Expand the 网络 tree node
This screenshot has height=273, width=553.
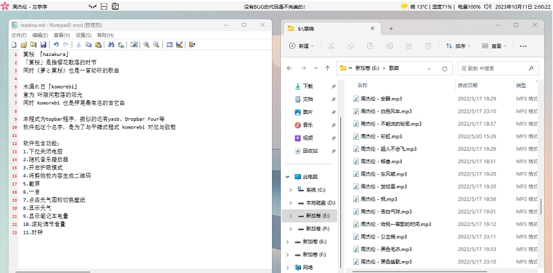287,267
